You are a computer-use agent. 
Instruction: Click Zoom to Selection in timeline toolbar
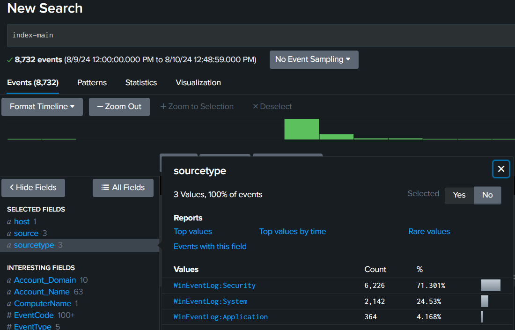point(197,107)
